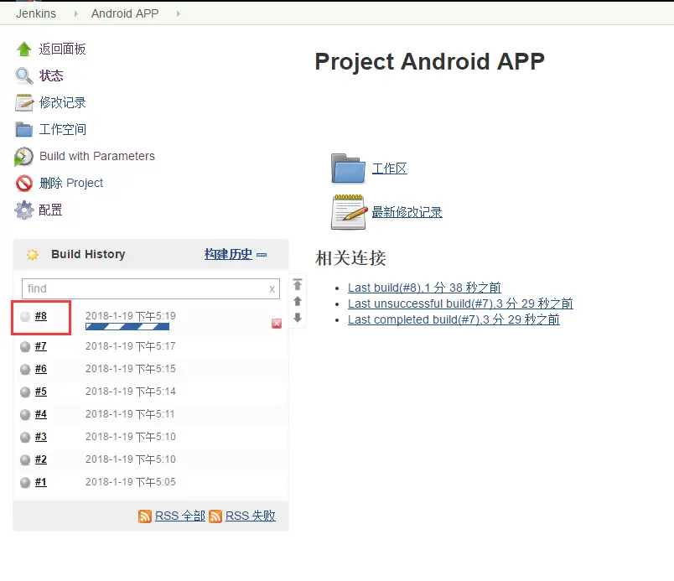The width and height of the screenshot is (674, 581).
Task: Click the grey status ball of build #2
Action: click(x=25, y=459)
